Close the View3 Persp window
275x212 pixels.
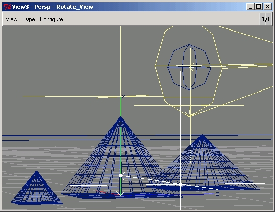pos(268,7)
